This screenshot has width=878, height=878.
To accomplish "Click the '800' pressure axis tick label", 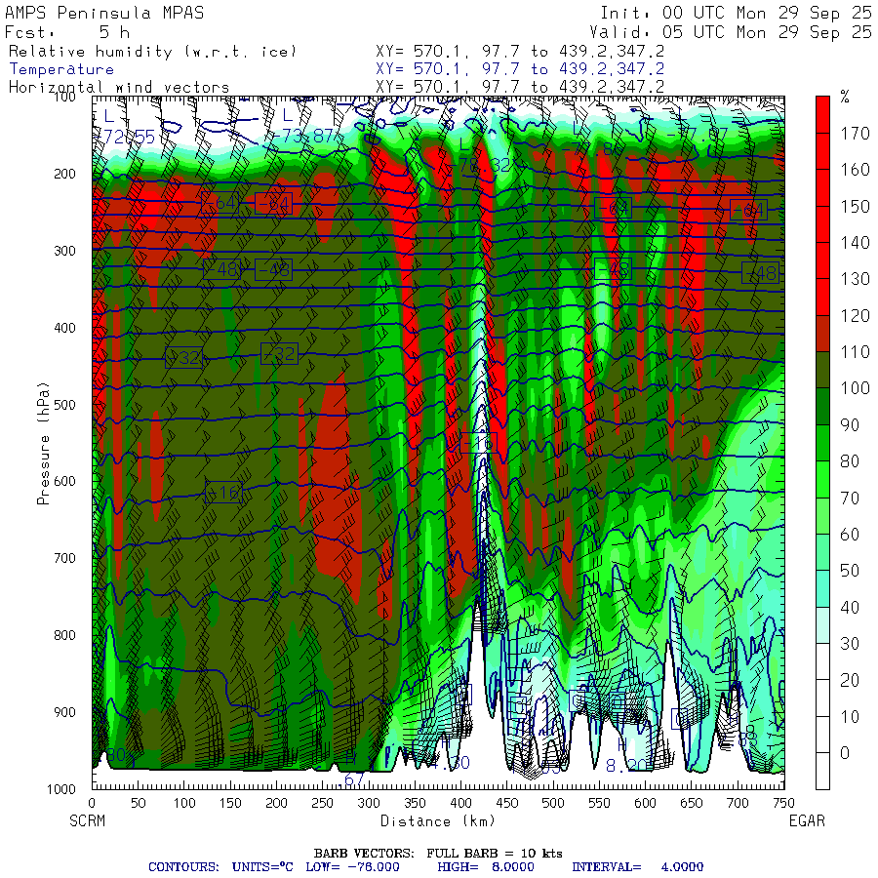I will pos(64,635).
